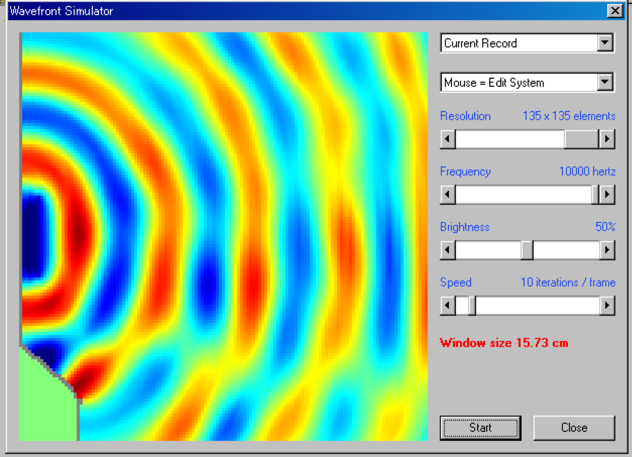This screenshot has width=632, height=457.
Task: Click the Mouse = Edit System combo field
Action: [x=527, y=82]
